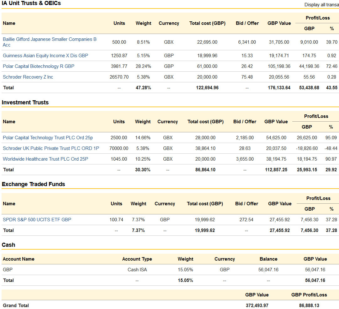The image size is (339, 309).
Task: Open Baillie Gifford Japanese Smaller Companies fund
Action: pyautogui.click(x=50, y=42)
